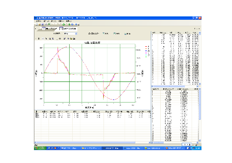Image resolution: width=232 pixels, height=163 pixels.
Task: Click the yellow icon near chart toolbar end
Action: 71,39
